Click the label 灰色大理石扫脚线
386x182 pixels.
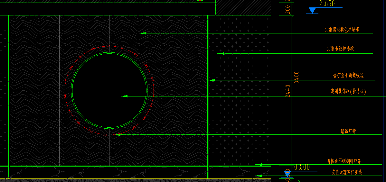347,172
